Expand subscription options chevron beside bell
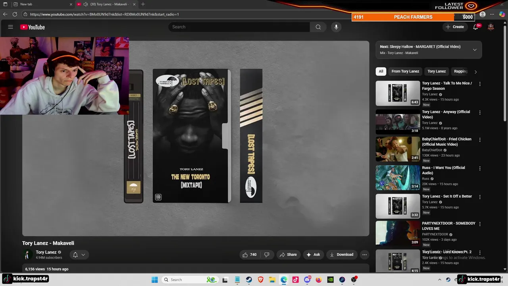The width and height of the screenshot is (508, 286). pyautogui.click(x=83, y=255)
